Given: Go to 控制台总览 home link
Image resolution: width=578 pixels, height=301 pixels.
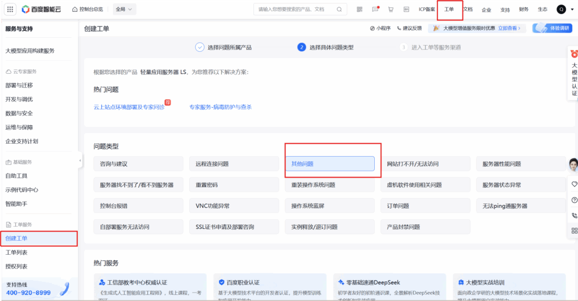Looking at the screenshot, I should (87, 9).
